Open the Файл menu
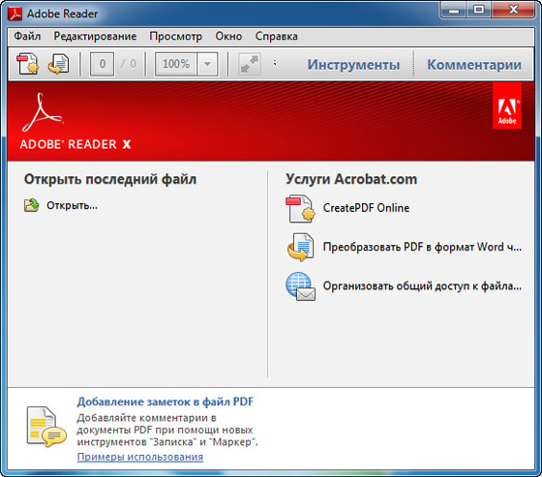This screenshot has width=542, height=477. pos(27,37)
